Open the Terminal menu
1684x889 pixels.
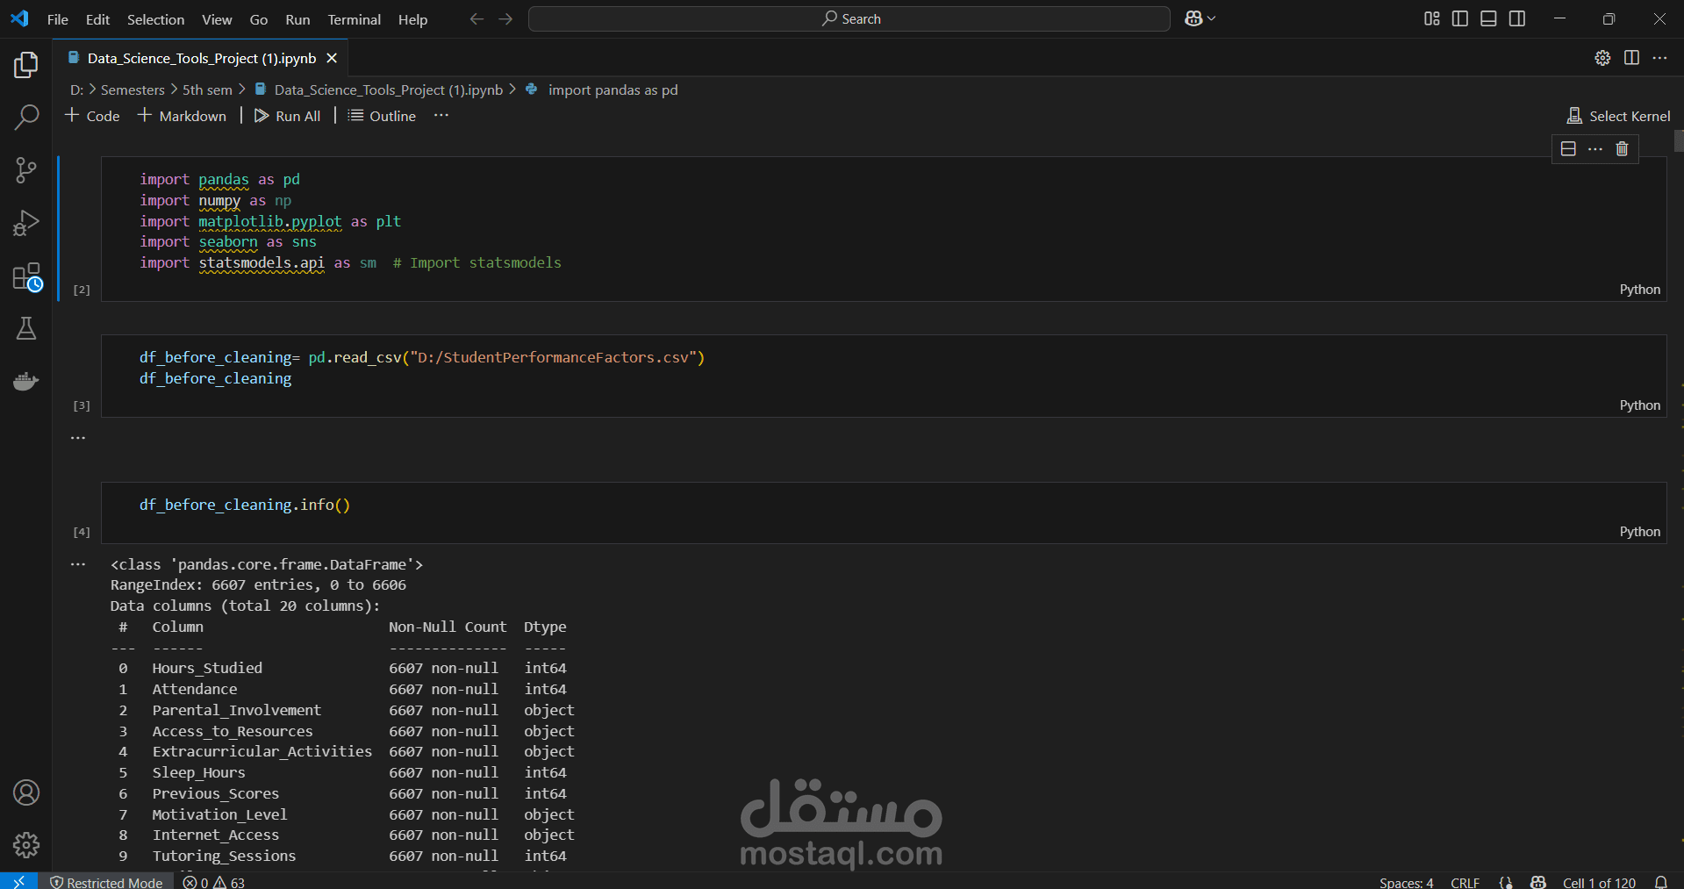click(x=354, y=19)
